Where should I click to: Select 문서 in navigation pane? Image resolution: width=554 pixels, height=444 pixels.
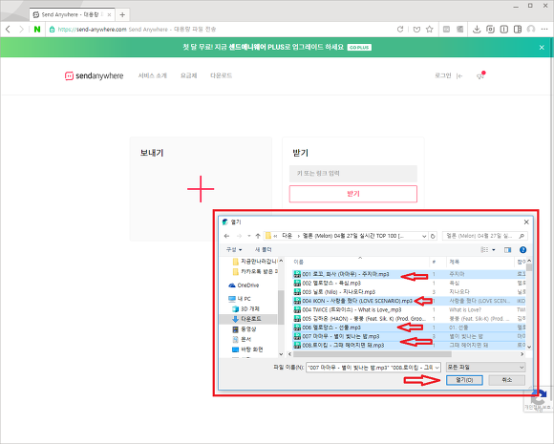[x=242, y=340]
